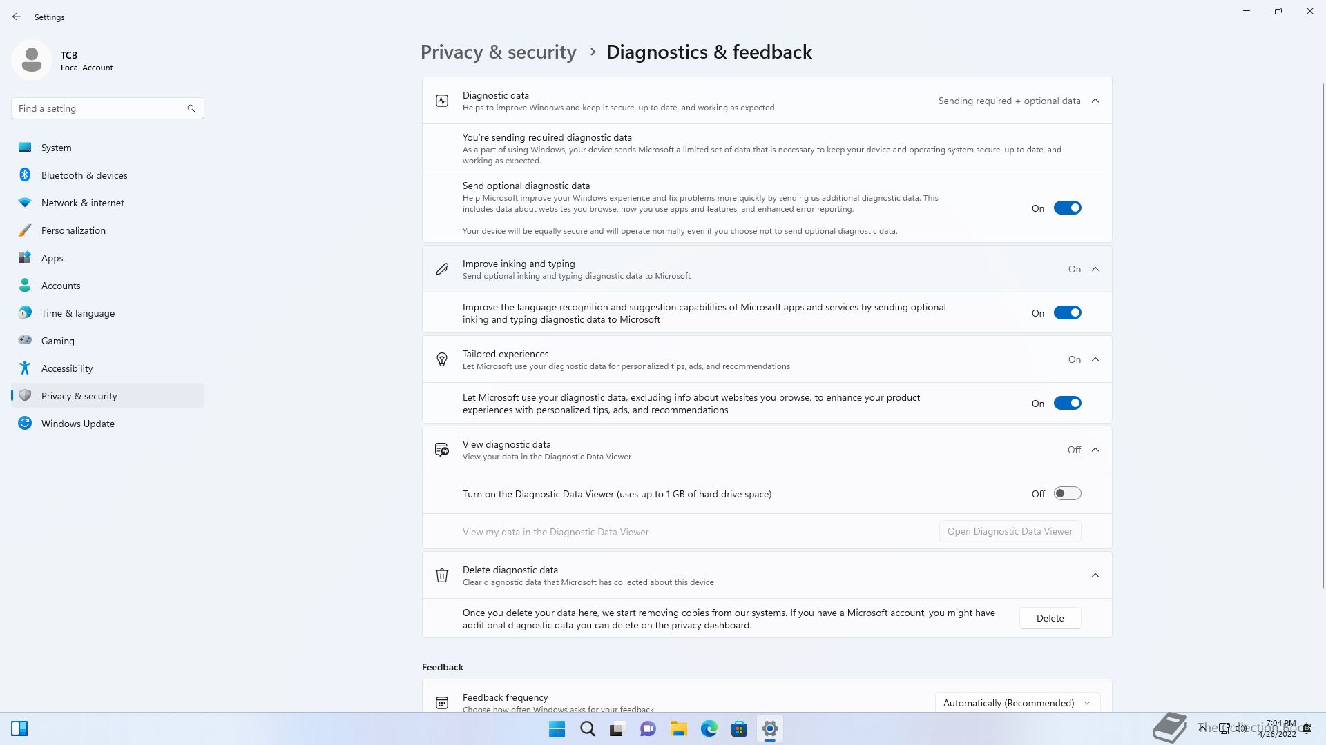Click the Time & language clock icon

click(25, 313)
